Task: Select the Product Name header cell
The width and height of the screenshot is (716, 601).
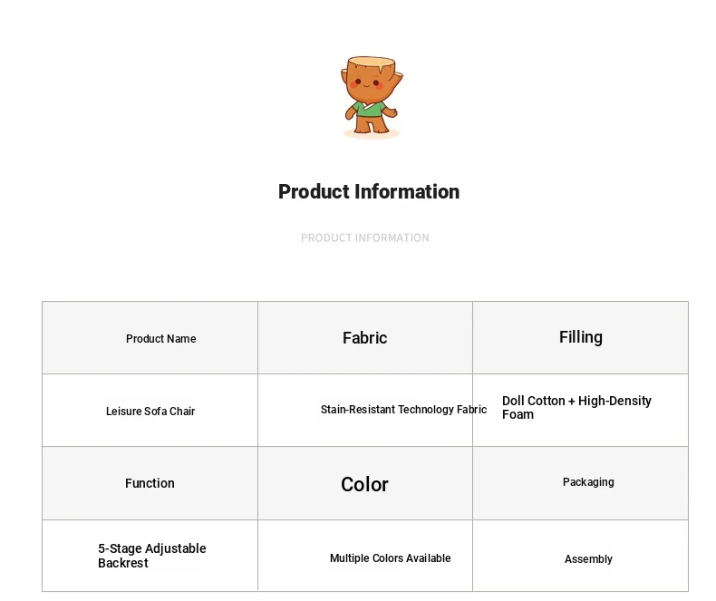Action: [160, 338]
